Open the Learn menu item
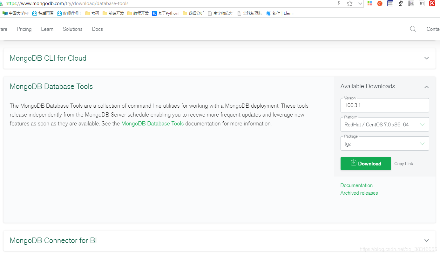The height and width of the screenshot is (255, 440). click(x=47, y=29)
